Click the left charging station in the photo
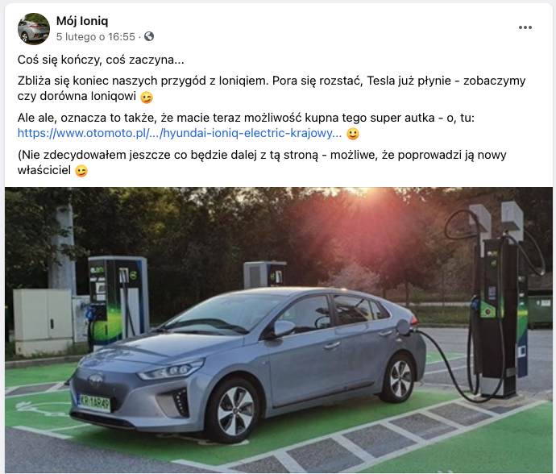 click(x=117, y=301)
